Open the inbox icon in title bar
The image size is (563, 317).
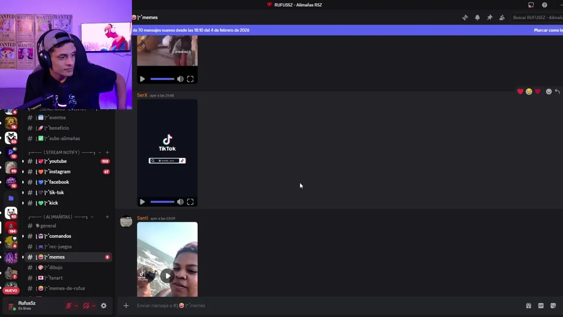click(x=531, y=5)
